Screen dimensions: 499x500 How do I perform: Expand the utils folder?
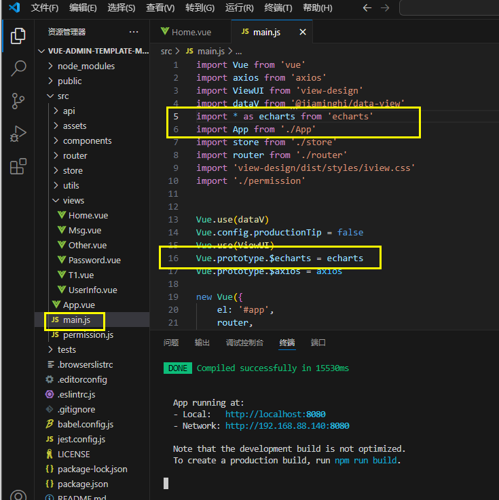pyautogui.click(x=92, y=186)
